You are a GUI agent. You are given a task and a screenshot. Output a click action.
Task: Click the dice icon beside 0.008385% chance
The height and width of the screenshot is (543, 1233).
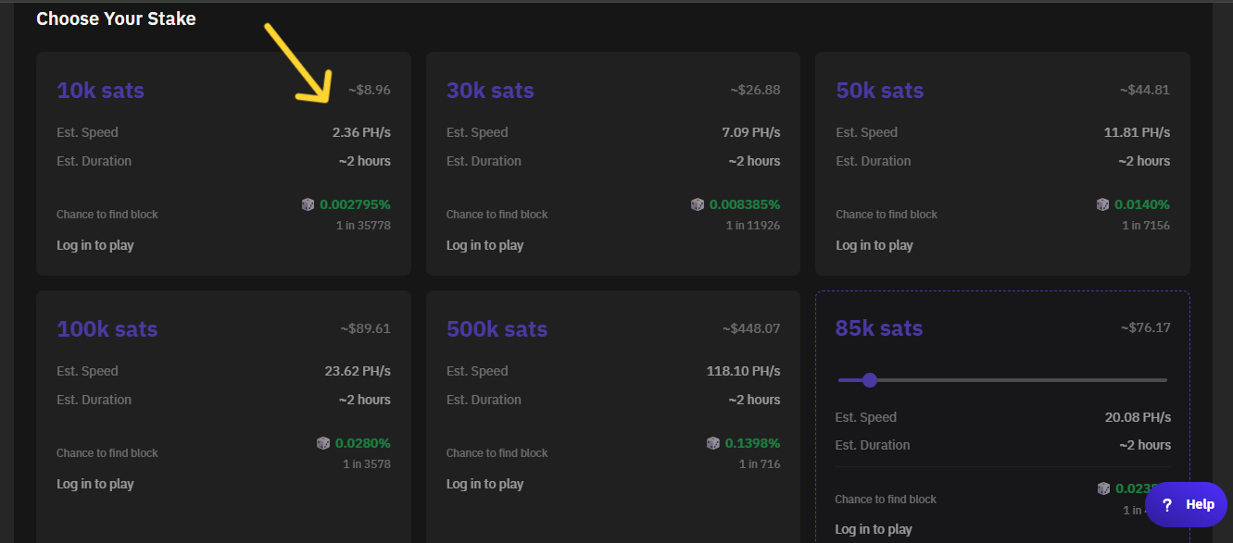coord(698,204)
